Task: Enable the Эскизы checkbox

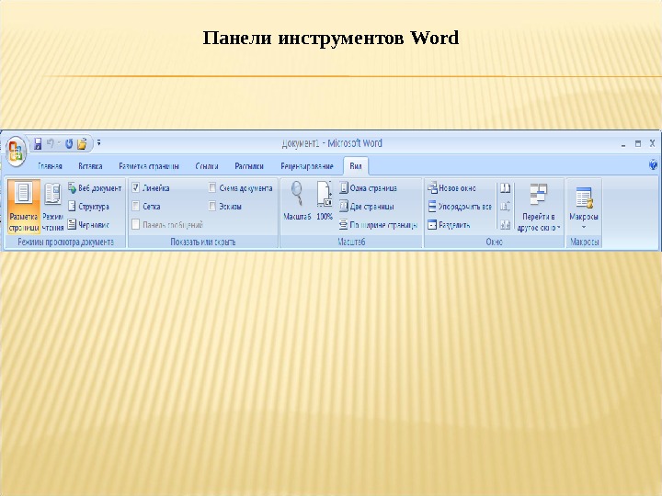Action: [212, 207]
